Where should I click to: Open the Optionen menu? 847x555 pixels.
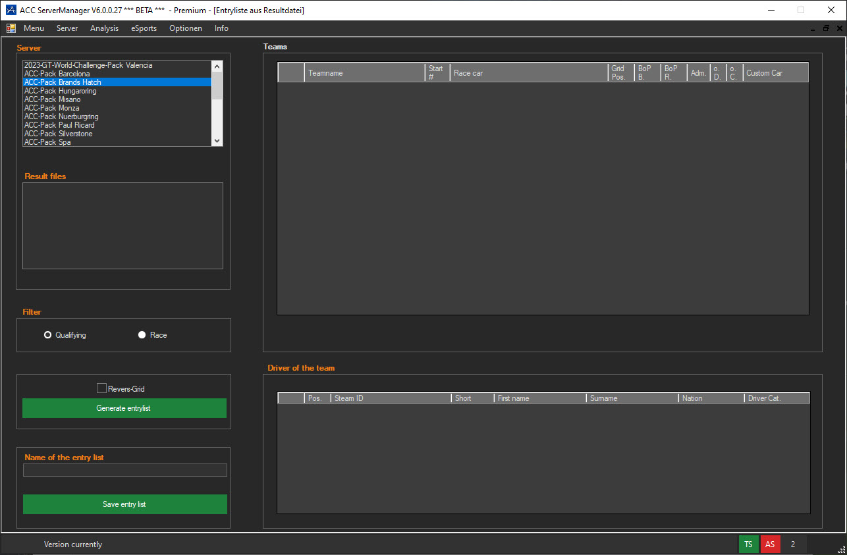[x=185, y=28]
